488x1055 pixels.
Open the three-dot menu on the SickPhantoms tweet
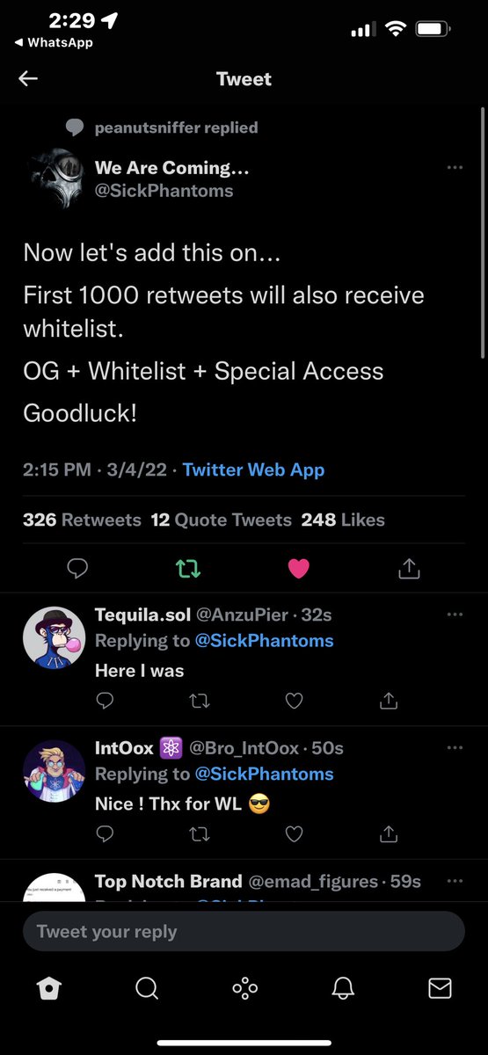455,167
